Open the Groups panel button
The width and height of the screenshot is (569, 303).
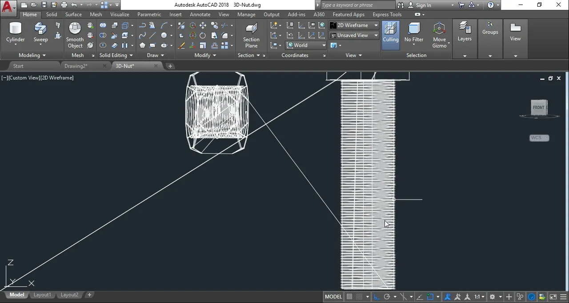490,29
